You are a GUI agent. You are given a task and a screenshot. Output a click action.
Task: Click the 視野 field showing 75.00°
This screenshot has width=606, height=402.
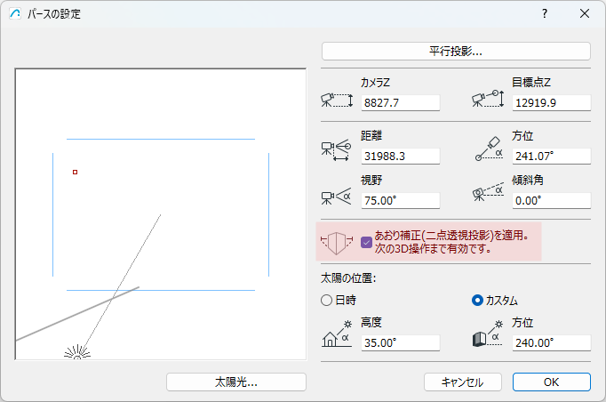[x=401, y=201]
